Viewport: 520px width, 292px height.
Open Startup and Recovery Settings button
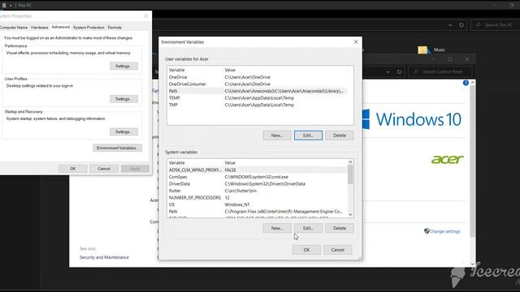point(123,131)
